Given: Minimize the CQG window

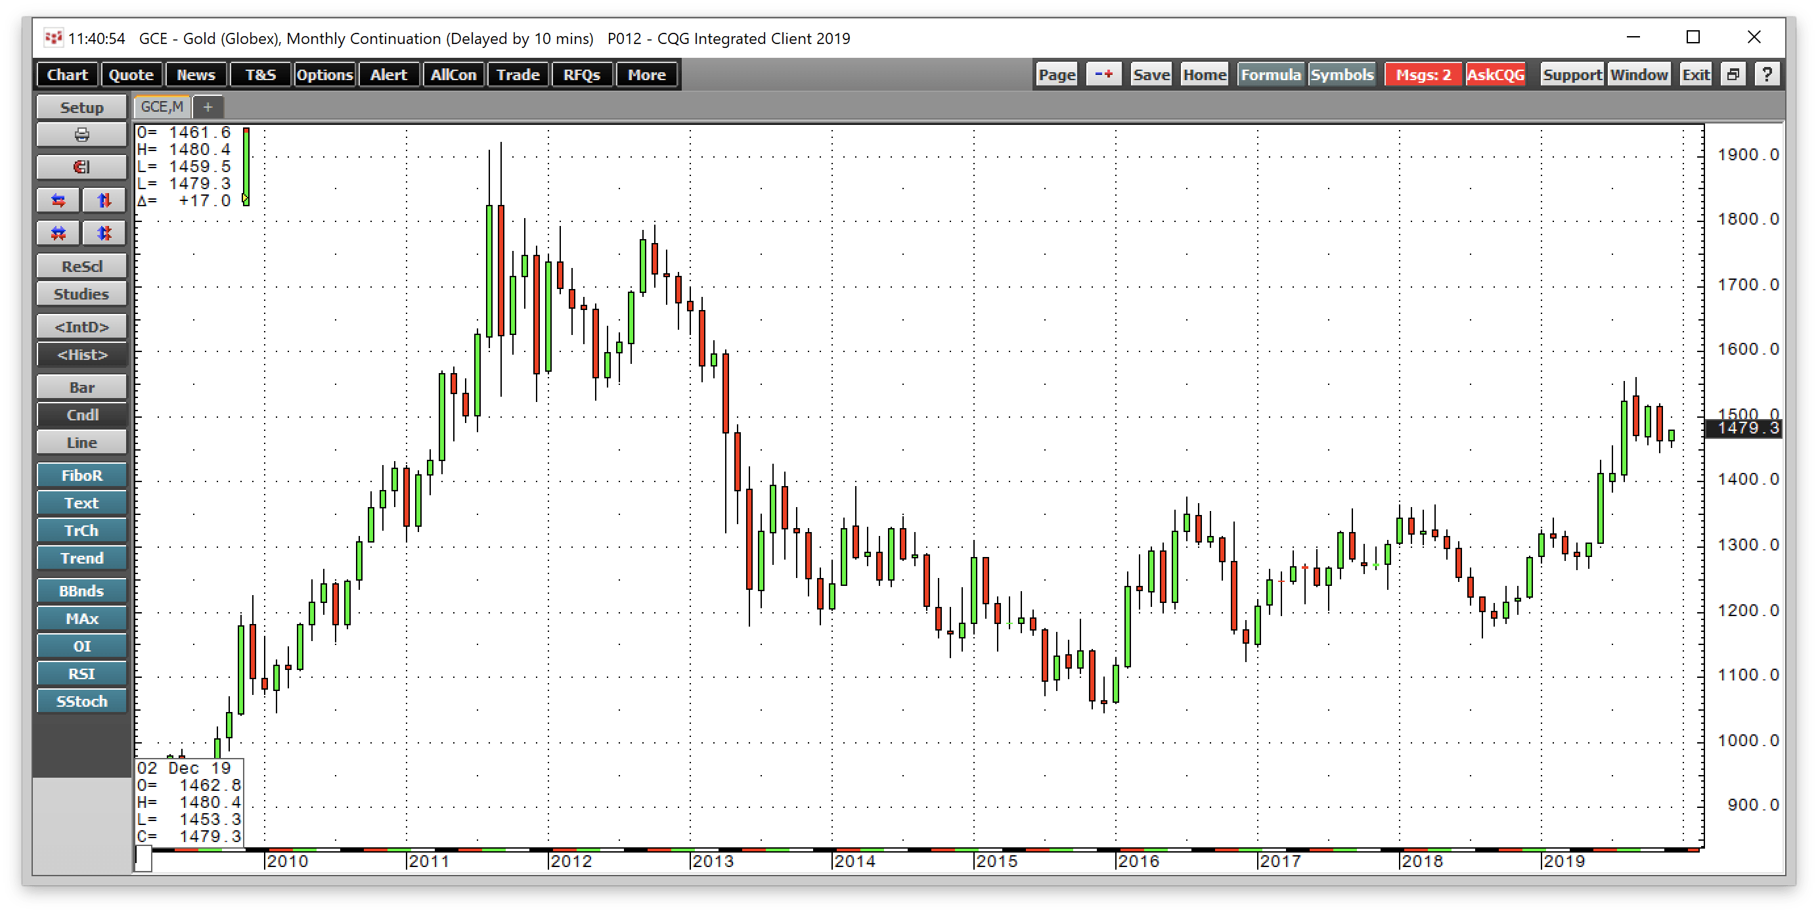Looking at the screenshot, I should [x=1633, y=37].
